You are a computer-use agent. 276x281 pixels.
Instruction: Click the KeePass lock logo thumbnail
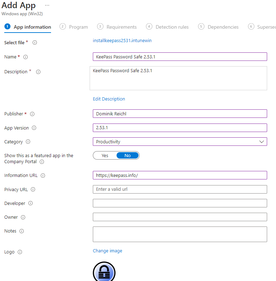(x=104, y=272)
